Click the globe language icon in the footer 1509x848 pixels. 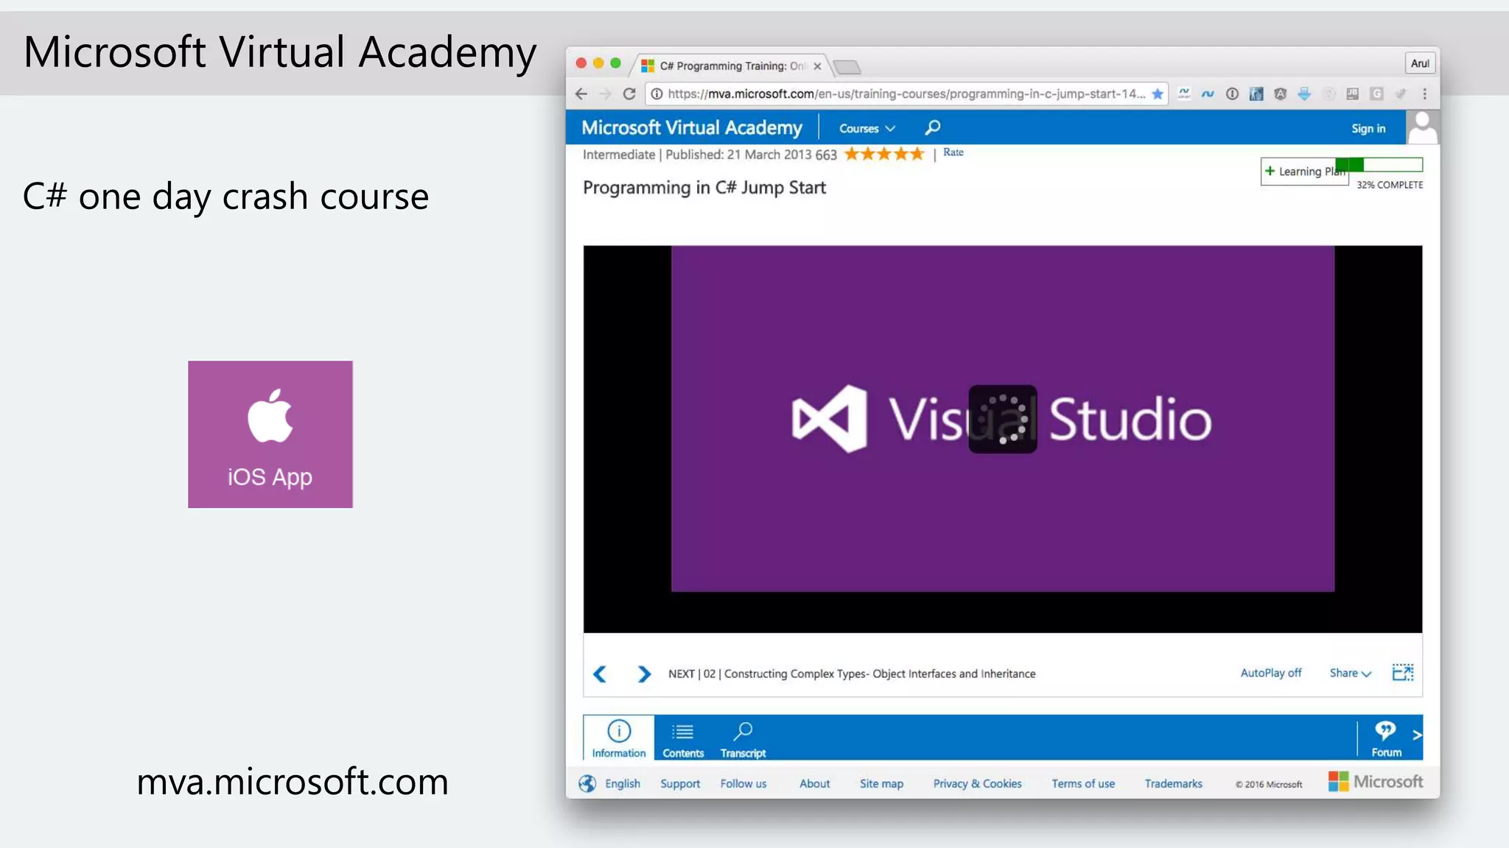pos(587,784)
